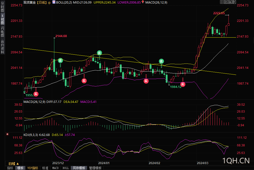
Task: Click the 2222.65 high price label
Action: (x=219, y=13)
